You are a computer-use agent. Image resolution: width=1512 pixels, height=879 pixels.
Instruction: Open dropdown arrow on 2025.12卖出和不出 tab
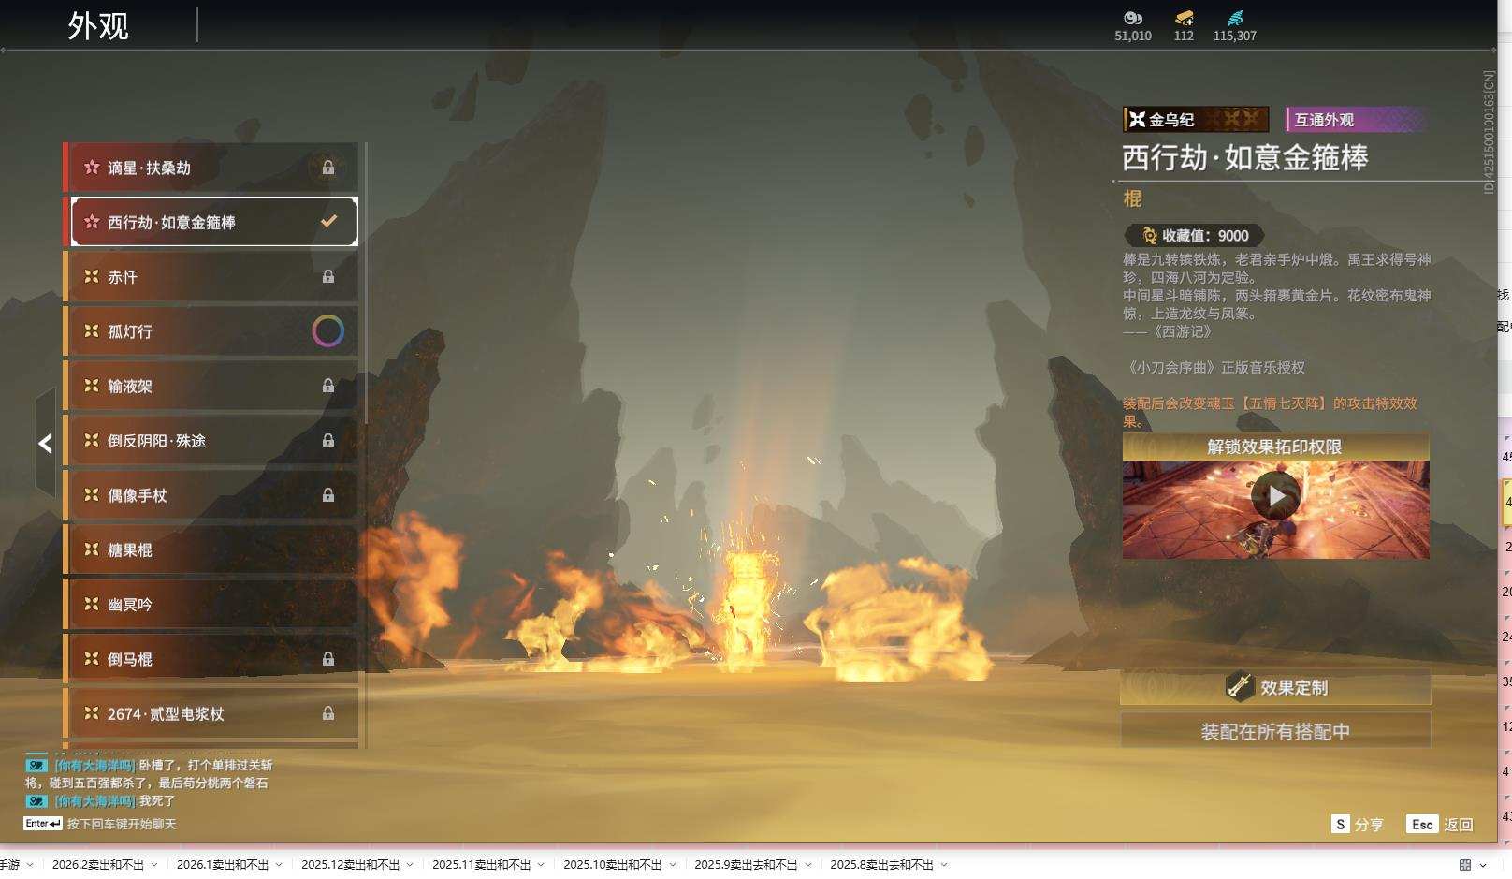410,865
